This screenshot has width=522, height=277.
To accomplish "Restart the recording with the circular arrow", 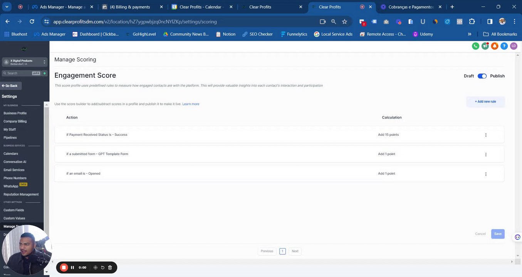I will click(x=102, y=267).
